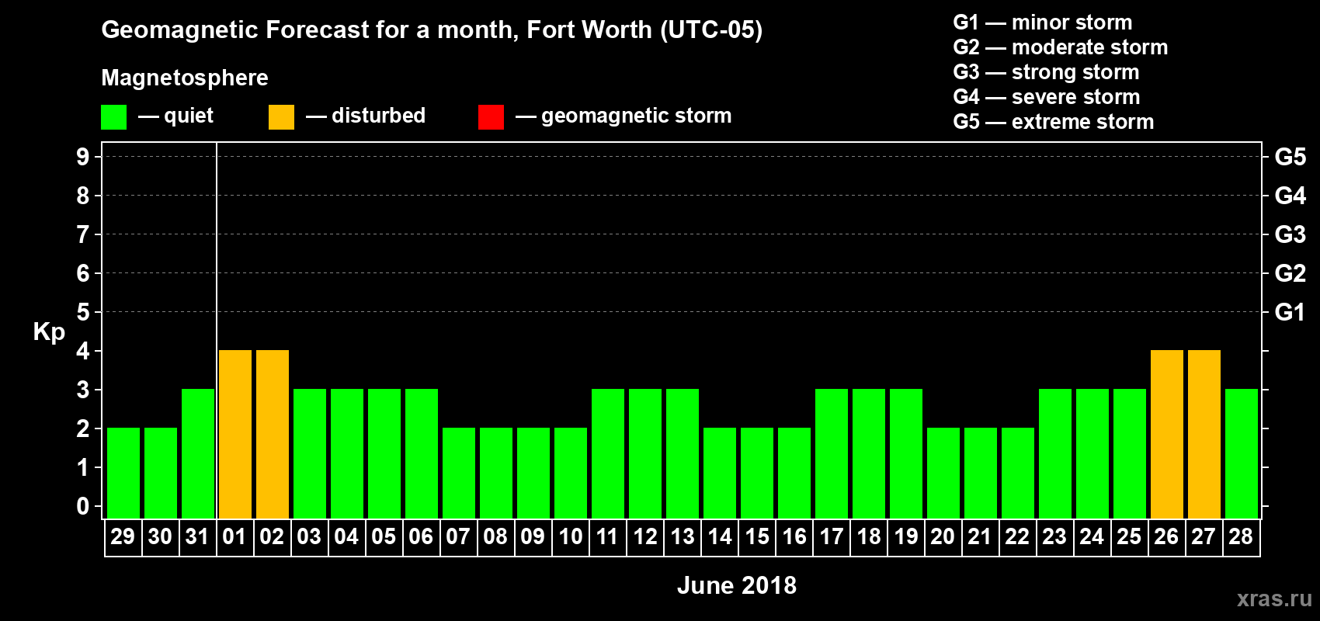Image resolution: width=1320 pixels, height=621 pixels.
Task: Click the green bar for day 28
Action: click(x=1242, y=453)
